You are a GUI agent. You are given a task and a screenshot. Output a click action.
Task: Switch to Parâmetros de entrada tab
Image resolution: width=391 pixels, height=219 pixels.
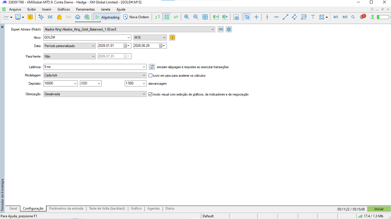66,208
